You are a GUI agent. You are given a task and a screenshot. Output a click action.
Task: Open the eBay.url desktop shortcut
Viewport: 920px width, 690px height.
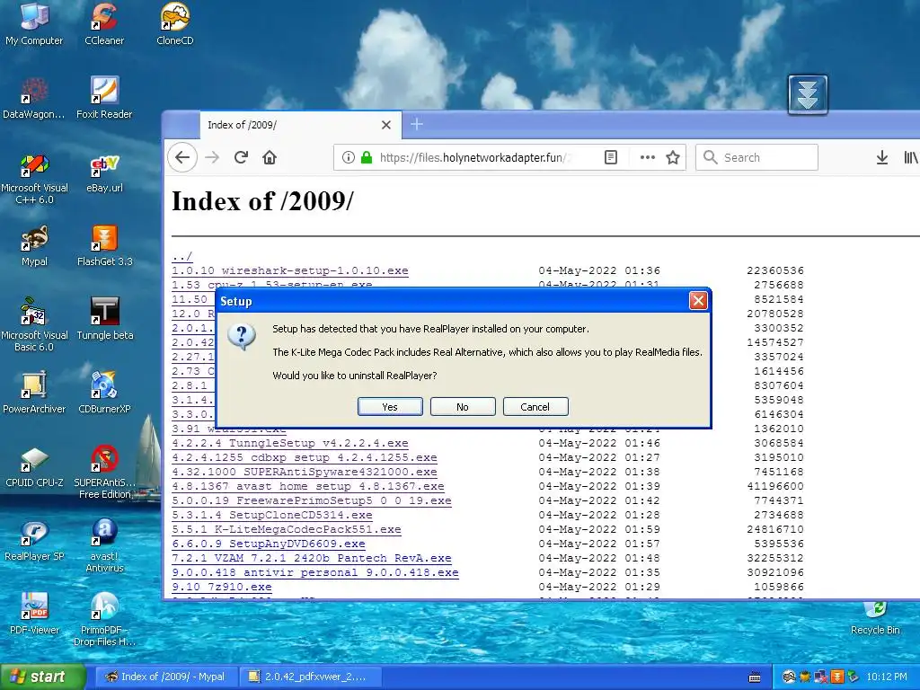[104, 172]
